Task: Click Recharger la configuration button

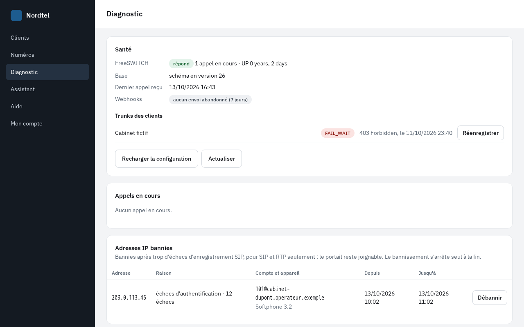Action: (156, 159)
